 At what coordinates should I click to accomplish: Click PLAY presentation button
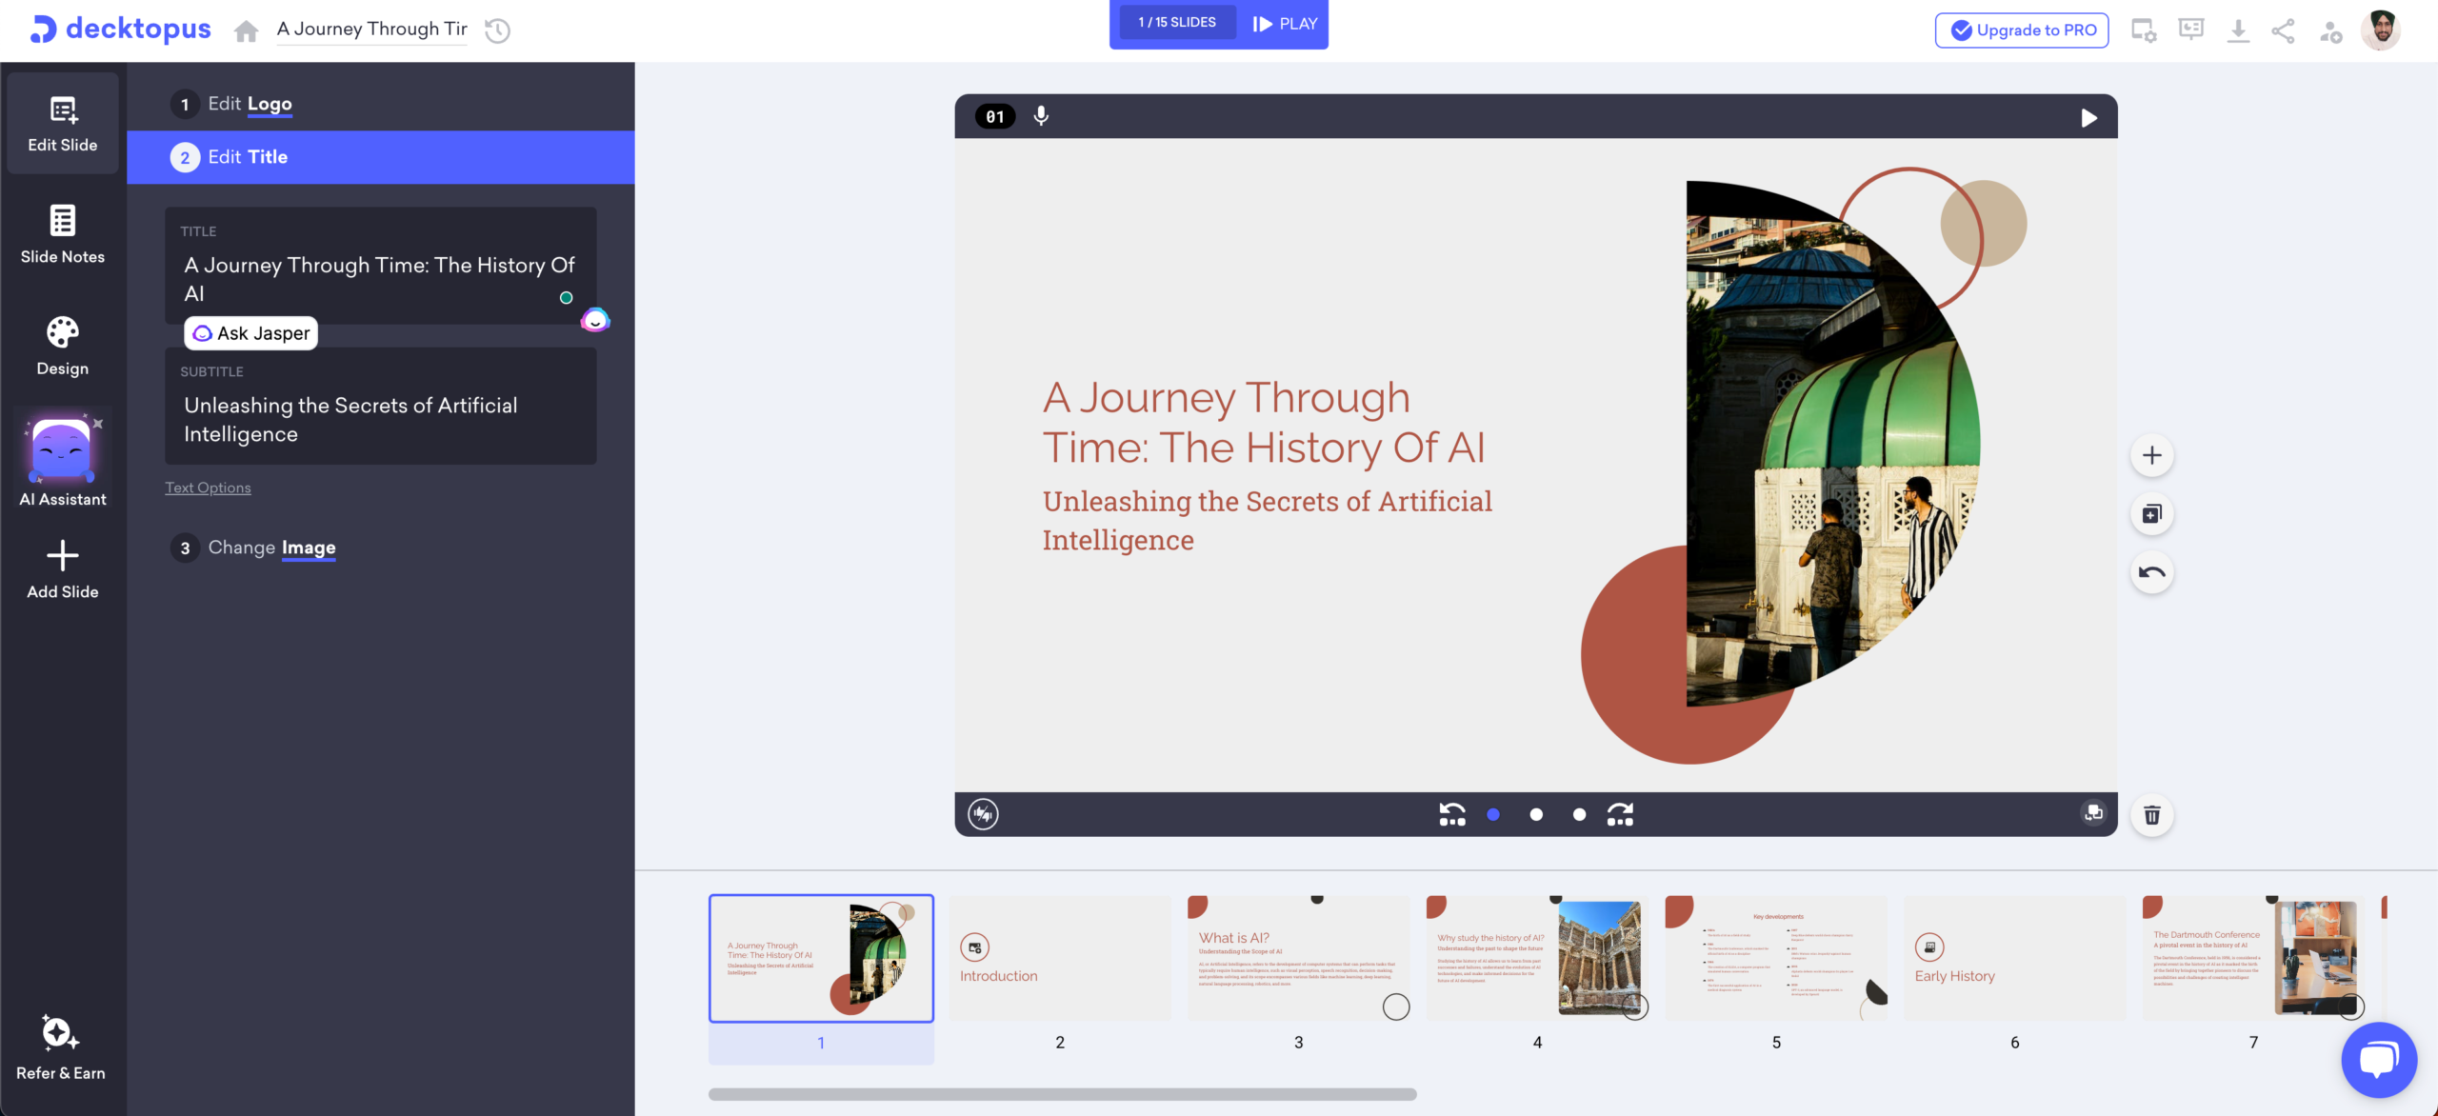pos(1288,23)
